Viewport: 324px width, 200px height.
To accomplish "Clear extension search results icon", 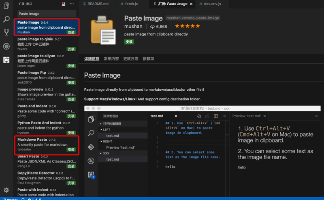I will tap(64, 4).
